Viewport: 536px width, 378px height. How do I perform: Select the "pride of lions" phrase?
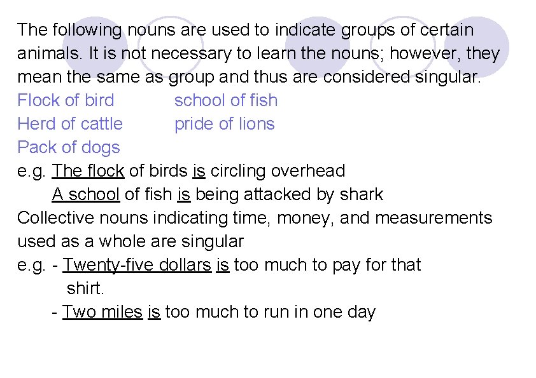(x=225, y=124)
